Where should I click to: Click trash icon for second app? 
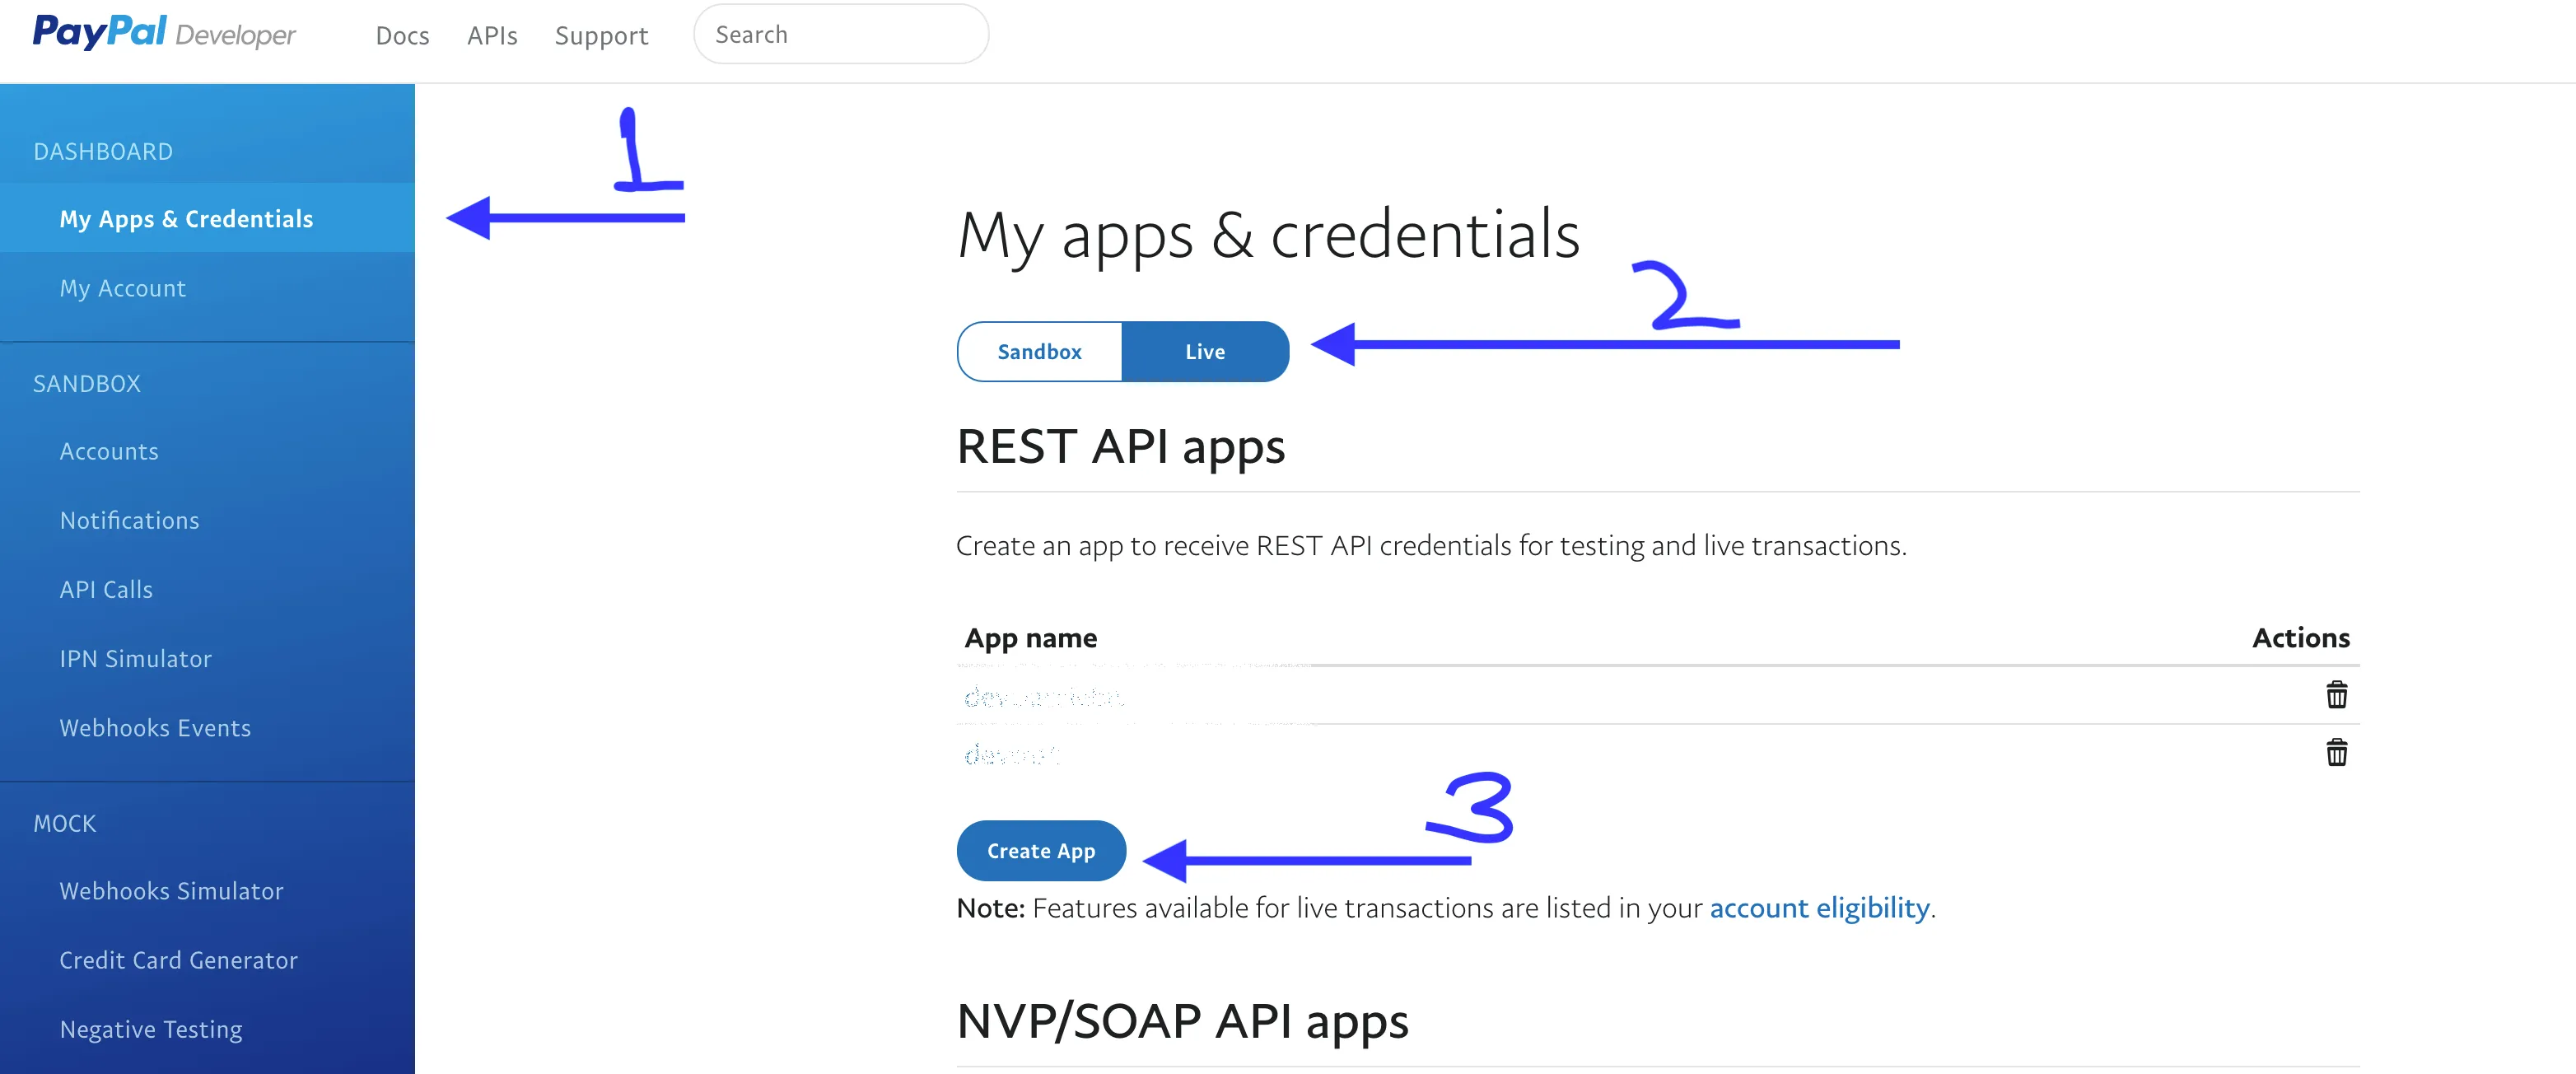point(2336,752)
